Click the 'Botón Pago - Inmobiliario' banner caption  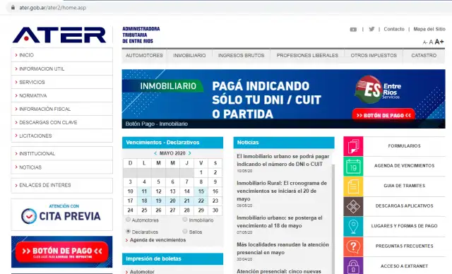pyautogui.click(x=157, y=124)
